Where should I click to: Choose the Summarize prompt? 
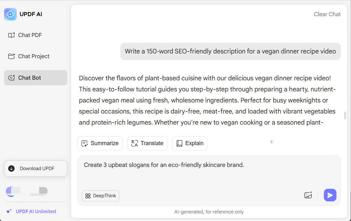coord(100,143)
